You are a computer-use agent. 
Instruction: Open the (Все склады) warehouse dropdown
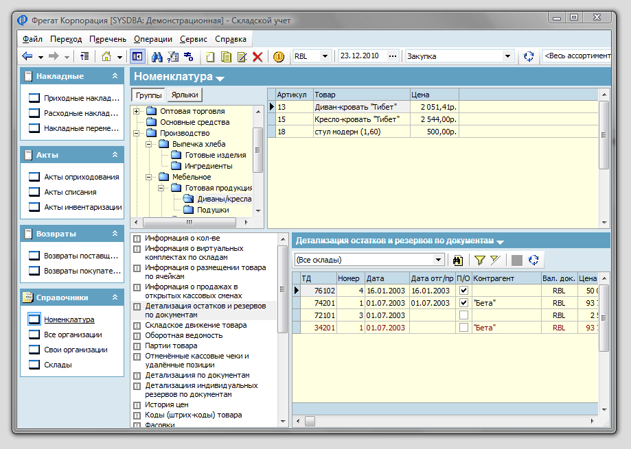pos(438,260)
